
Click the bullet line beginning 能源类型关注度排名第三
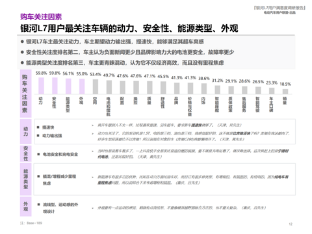[125, 63]
